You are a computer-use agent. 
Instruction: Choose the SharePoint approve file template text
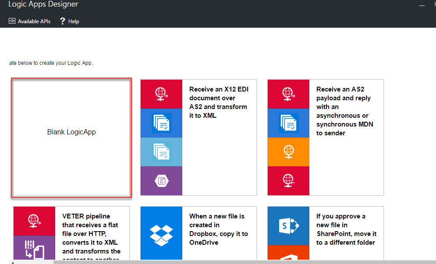(x=346, y=229)
